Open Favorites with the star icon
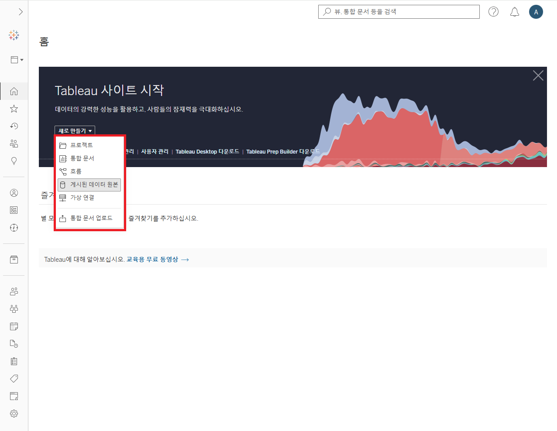This screenshot has height=431, width=557. (14, 109)
